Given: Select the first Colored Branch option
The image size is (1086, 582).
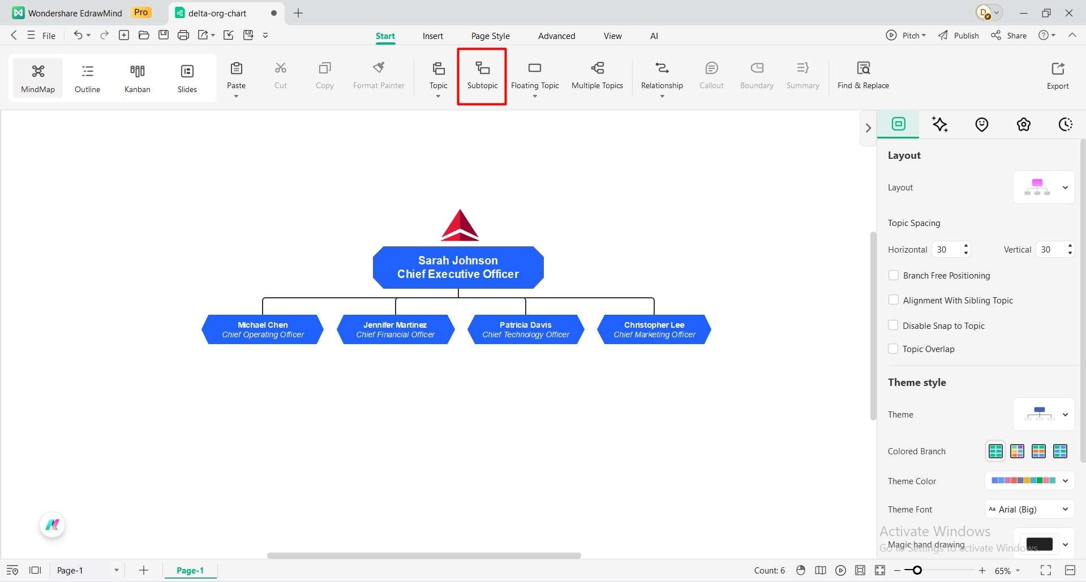Looking at the screenshot, I should (995, 451).
